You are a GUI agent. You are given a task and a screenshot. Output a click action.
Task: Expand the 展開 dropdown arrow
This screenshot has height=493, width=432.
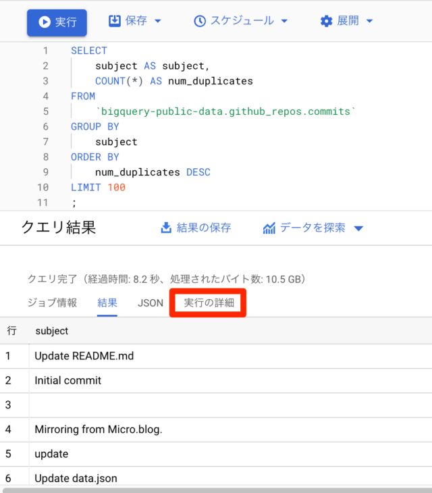370,21
